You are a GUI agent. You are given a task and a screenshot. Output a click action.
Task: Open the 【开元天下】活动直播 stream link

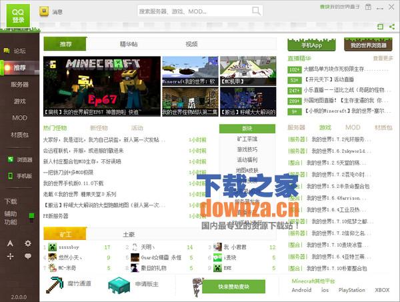(x=329, y=79)
